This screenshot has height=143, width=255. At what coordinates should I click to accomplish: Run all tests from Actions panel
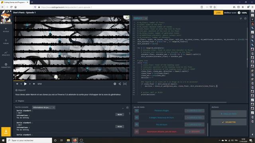pos(229,114)
